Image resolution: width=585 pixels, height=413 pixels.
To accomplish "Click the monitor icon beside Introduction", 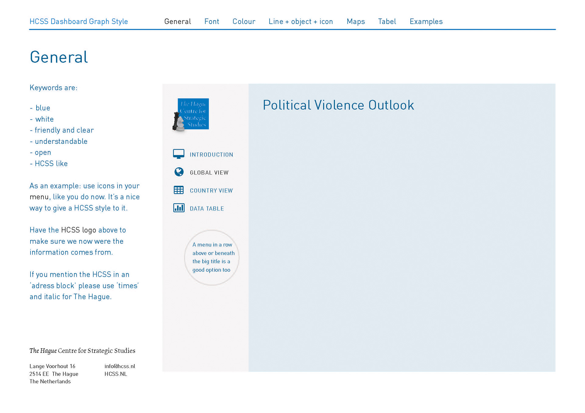I will [x=179, y=154].
